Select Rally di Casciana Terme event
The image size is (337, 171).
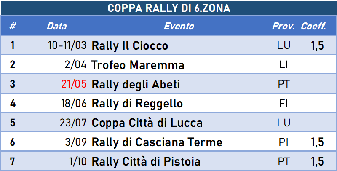click(157, 142)
